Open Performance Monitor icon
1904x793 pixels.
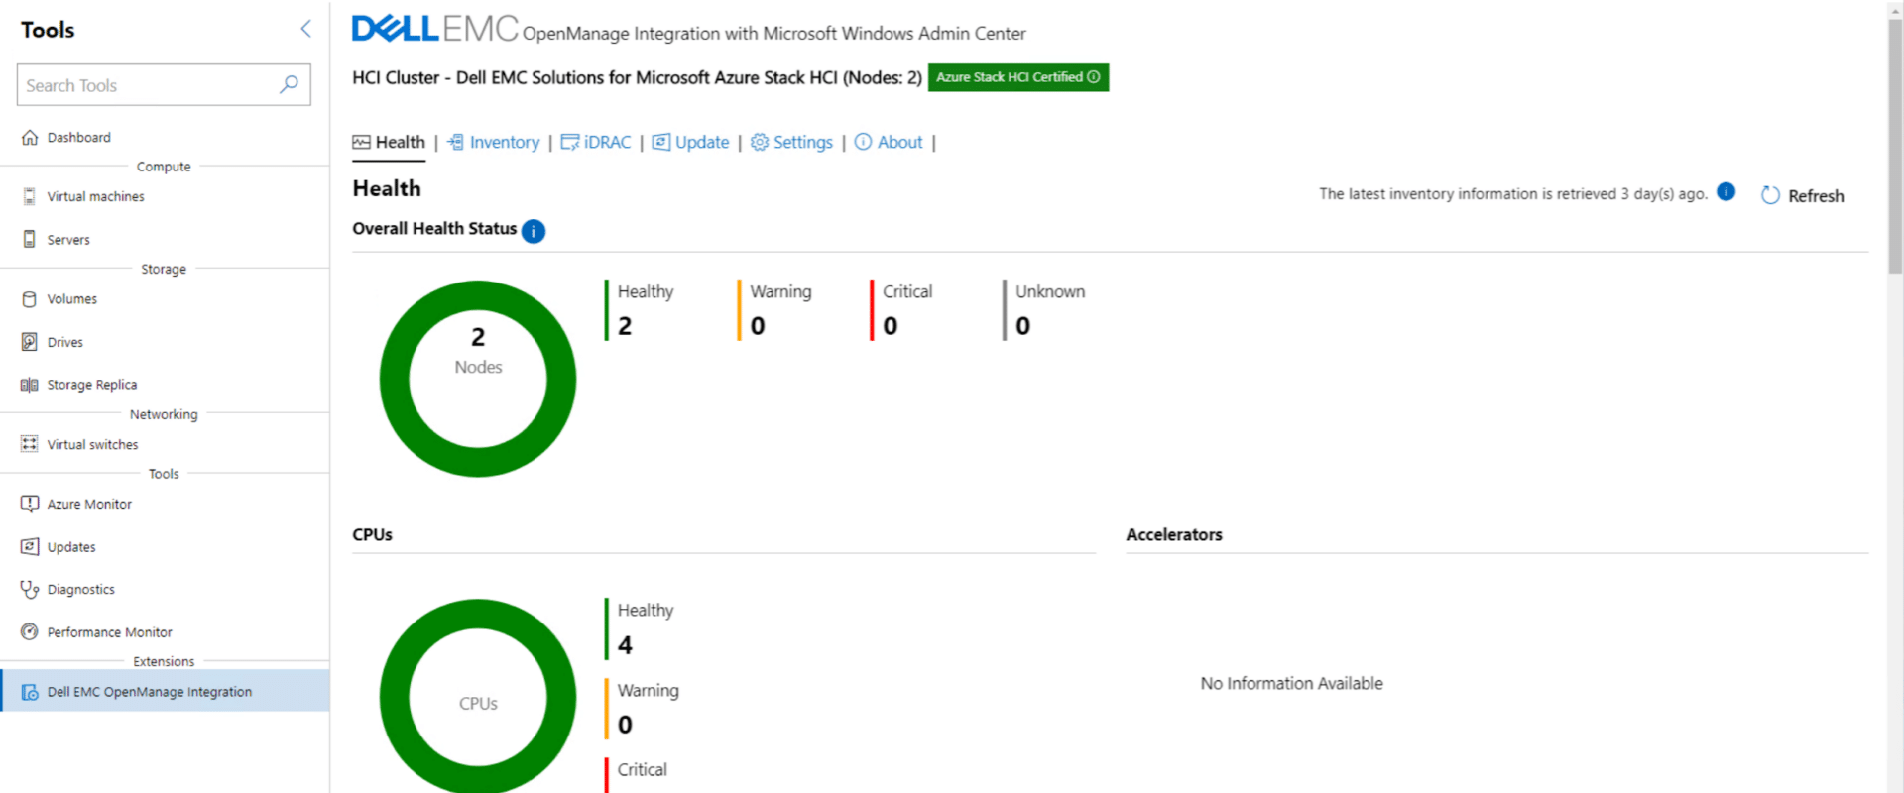pos(30,632)
